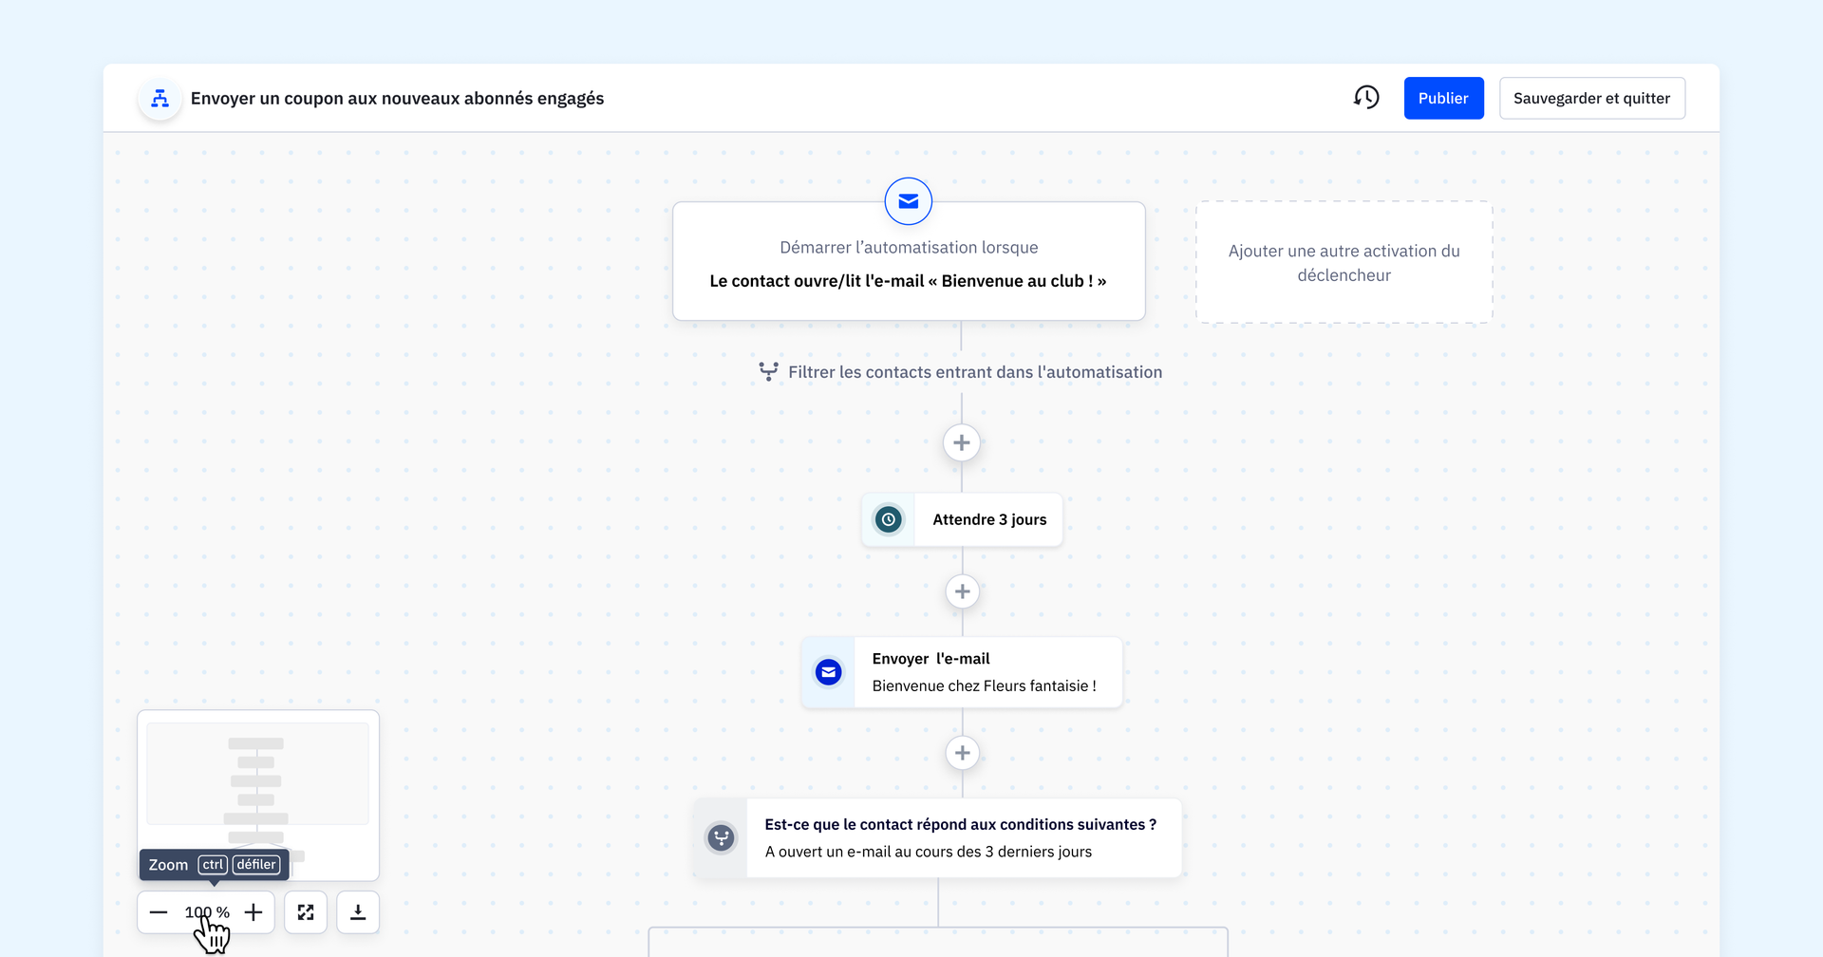Click the automation workflow icon beside the title
This screenshot has width=1823, height=957.
[160, 99]
